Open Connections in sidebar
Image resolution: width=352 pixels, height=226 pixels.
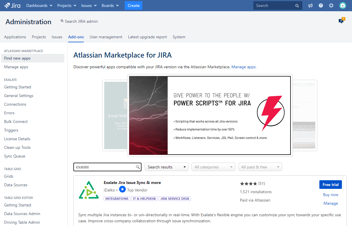pos(15,104)
